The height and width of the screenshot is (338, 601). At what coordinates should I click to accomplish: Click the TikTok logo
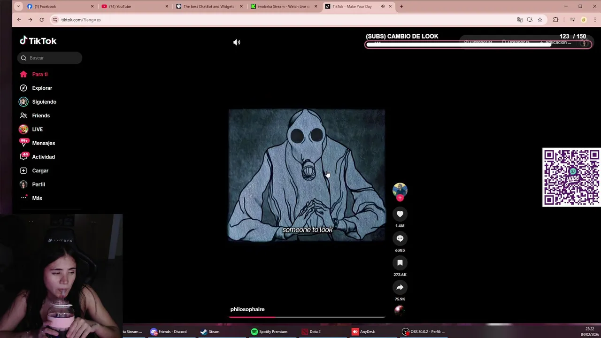(x=38, y=41)
